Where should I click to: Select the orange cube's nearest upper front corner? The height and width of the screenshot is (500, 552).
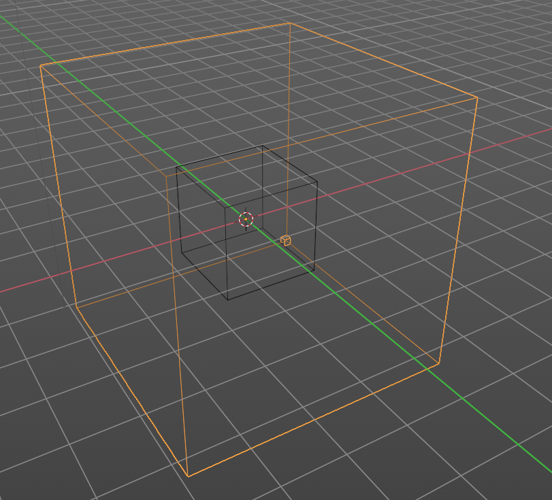coord(166,176)
